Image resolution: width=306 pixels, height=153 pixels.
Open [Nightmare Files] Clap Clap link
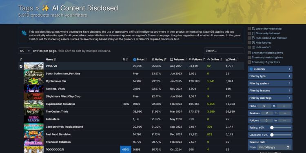point(63,96)
